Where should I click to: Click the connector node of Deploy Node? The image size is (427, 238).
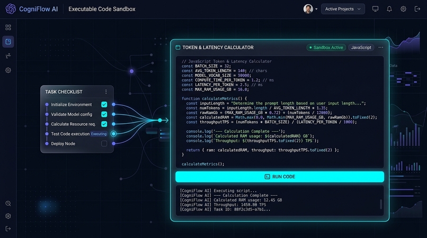(113, 144)
